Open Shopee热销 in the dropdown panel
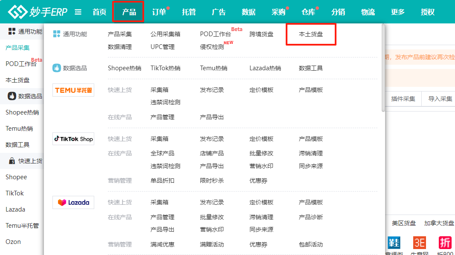 click(125, 68)
